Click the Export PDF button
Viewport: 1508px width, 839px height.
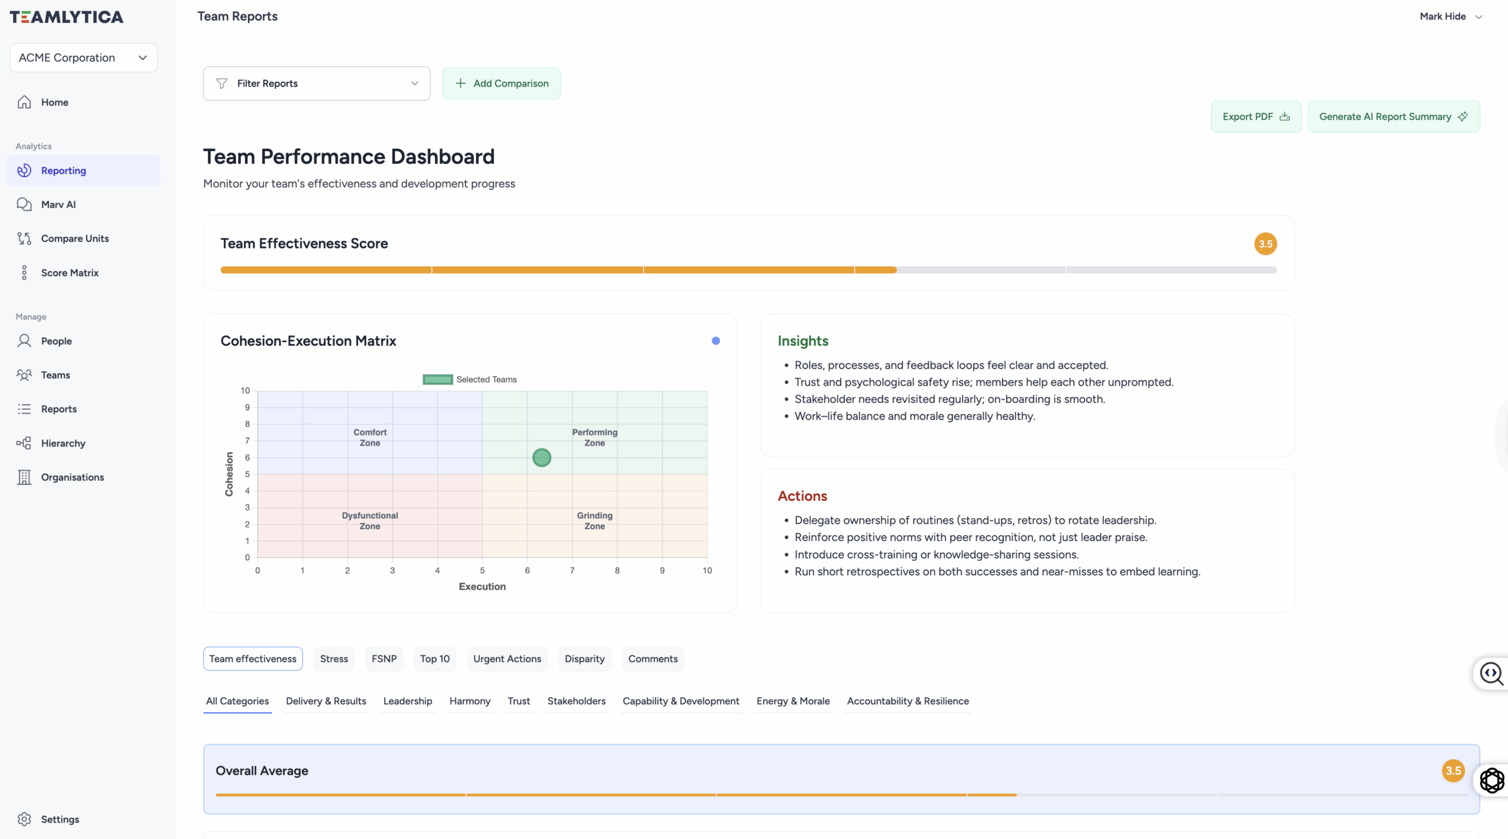[1256, 117]
